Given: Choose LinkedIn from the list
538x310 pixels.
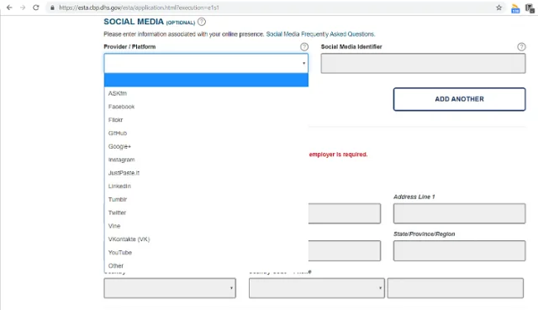Looking at the screenshot, I should point(206,187).
